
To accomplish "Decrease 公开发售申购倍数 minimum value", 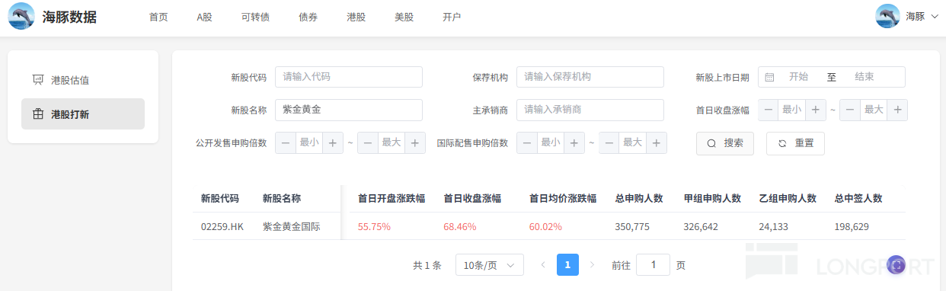I will click(286, 142).
